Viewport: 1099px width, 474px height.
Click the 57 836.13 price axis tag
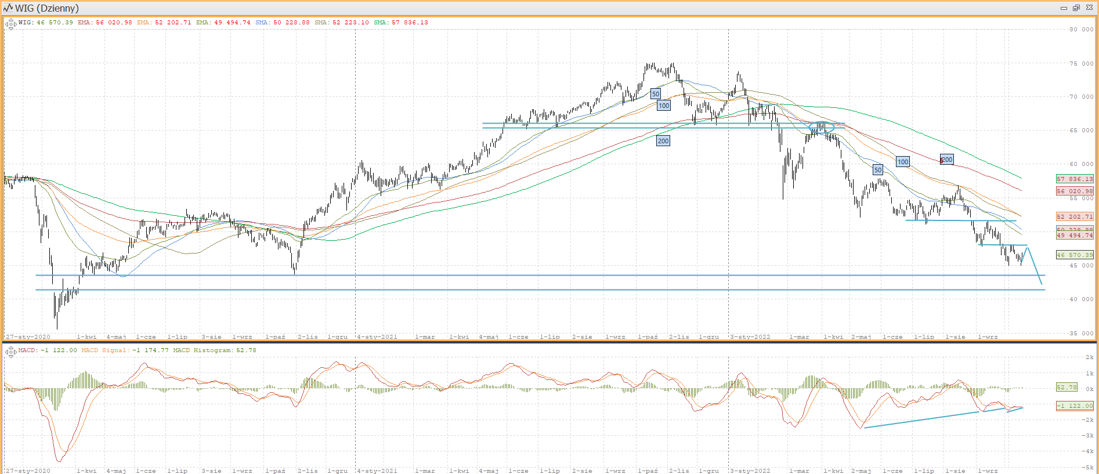[1075, 179]
